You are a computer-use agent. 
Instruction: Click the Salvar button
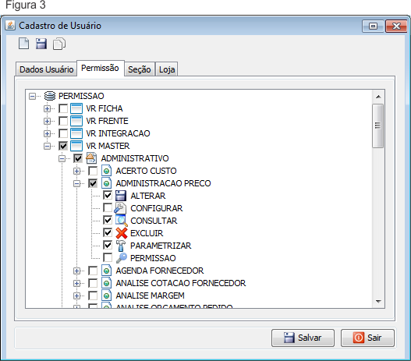click(303, 338)
